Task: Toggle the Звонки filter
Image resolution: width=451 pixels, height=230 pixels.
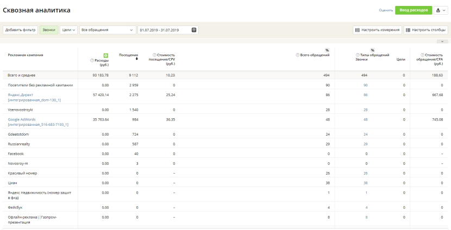Action: (49, 30)
